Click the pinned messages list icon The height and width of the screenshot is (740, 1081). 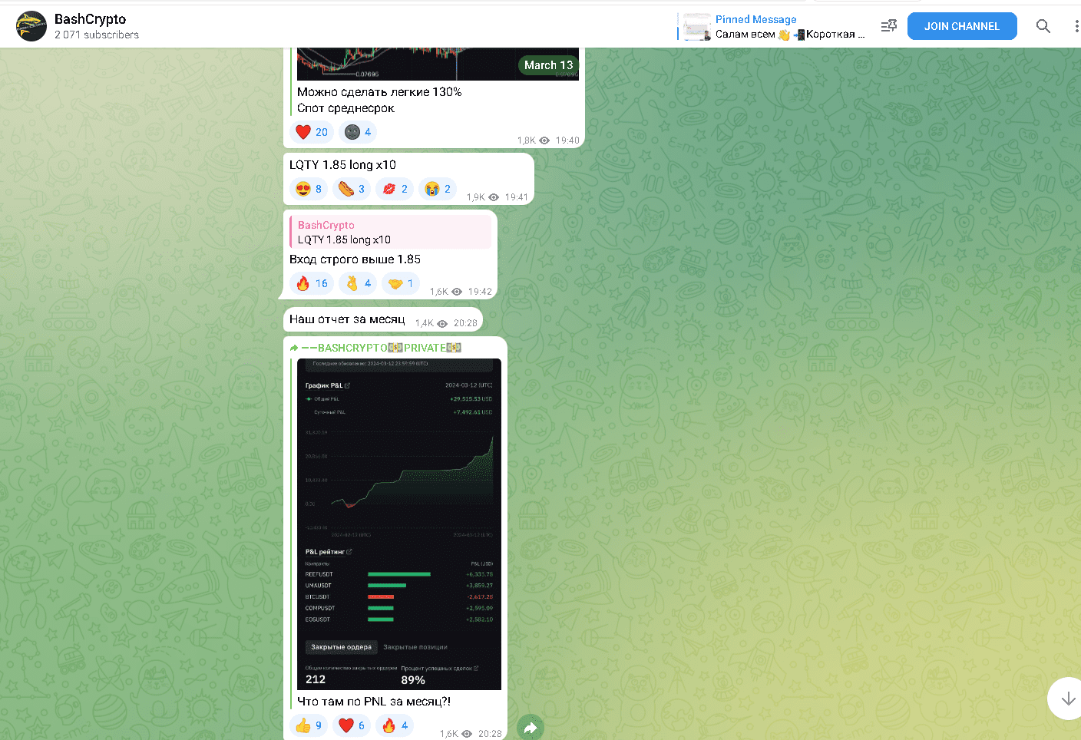coord(888,26)
